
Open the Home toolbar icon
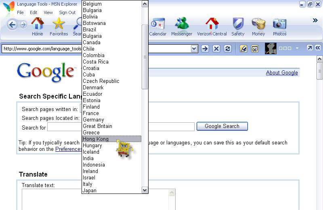38,27
